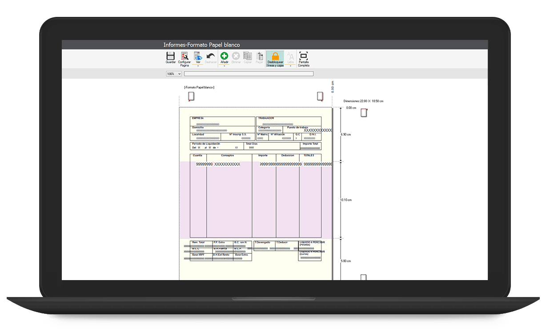The width and height of the screenshot is (546, 329).
Task: Toggle Desbloquear líneas y cajas lock
Action: (275, 57)
